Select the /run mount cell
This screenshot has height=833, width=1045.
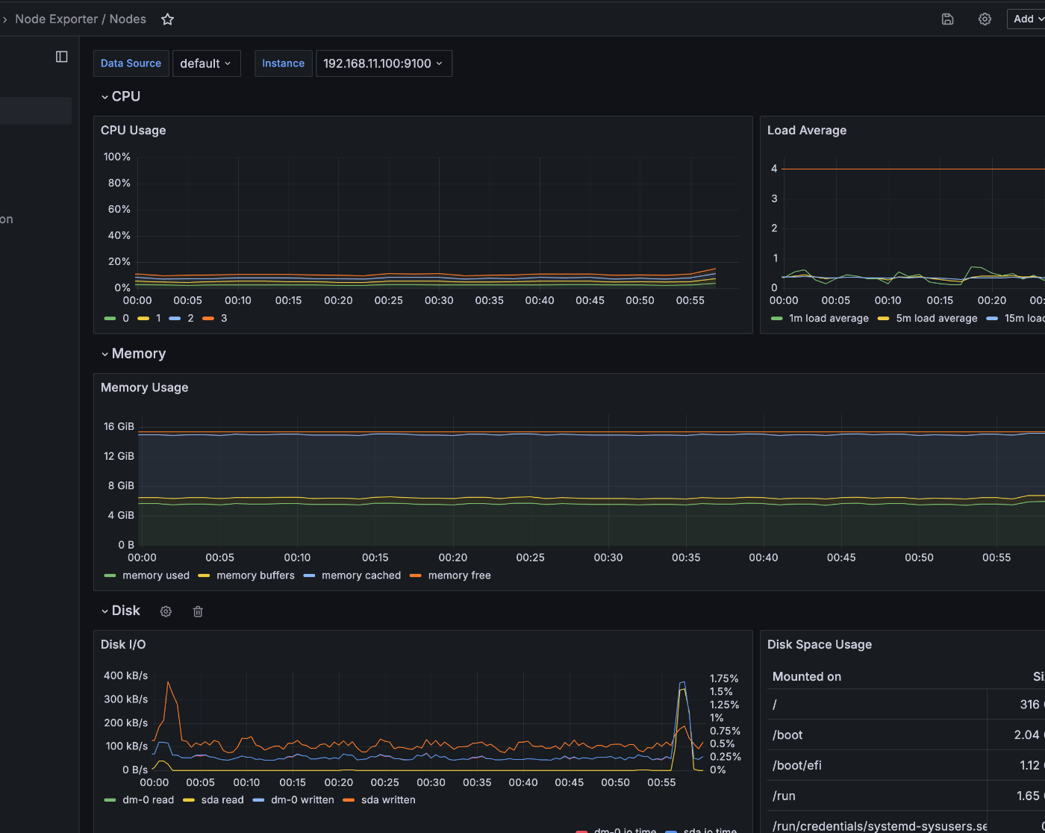click(x=878, y=796)
